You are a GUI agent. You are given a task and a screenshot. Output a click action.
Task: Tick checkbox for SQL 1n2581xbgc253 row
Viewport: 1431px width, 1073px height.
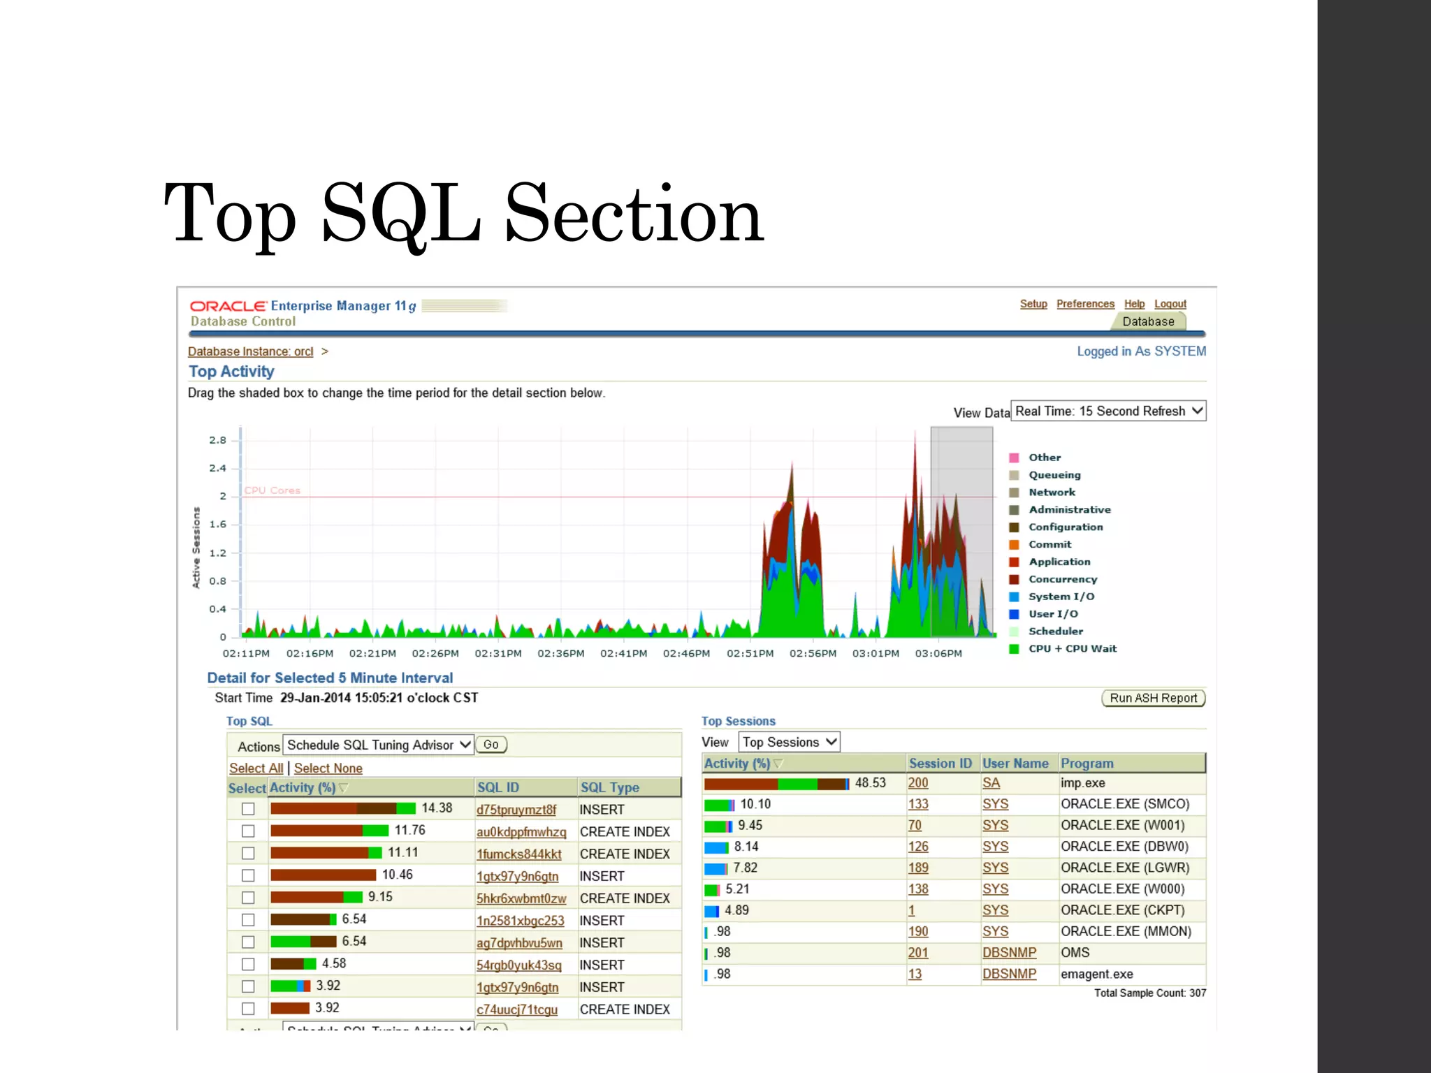pos(248,919)
